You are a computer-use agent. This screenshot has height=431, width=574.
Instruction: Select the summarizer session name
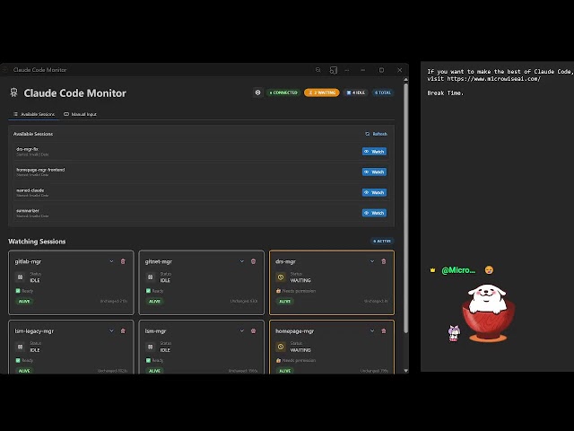[x=28, y=211]
